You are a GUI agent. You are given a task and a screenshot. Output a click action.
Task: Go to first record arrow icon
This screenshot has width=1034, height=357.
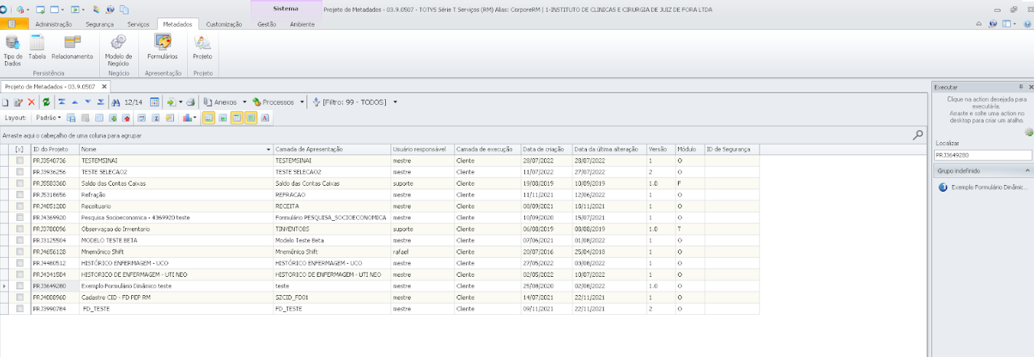62,102
